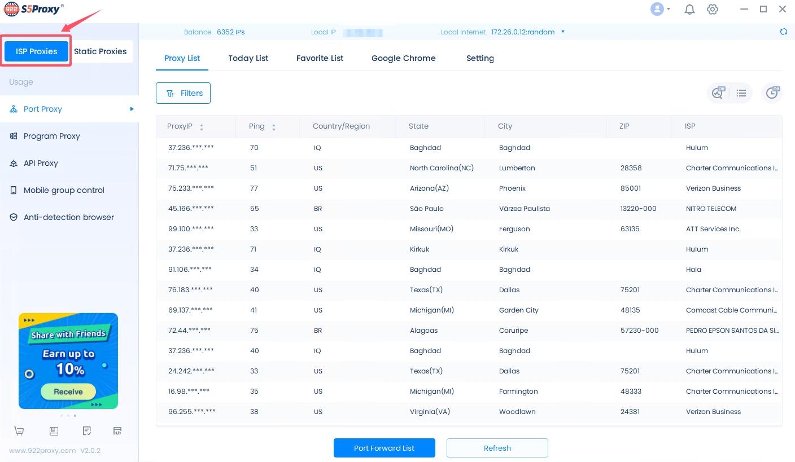Toggle the Ping column sort order
The width and height of the screenshot is (795, 462).
[x=273, y=126]
